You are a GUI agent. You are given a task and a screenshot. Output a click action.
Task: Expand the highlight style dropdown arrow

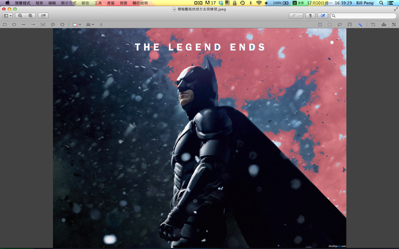pyautogui.click(x=300, y=16)
